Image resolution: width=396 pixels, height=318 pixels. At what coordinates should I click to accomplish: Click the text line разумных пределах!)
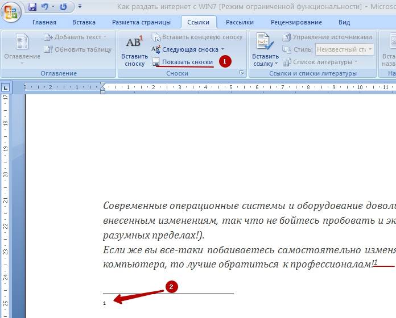pyautogui.click(x=154, y=235)
